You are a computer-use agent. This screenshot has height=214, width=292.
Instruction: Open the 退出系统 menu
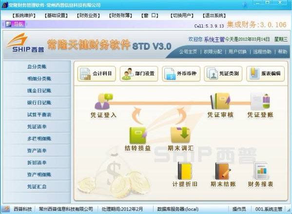[214, 16]
